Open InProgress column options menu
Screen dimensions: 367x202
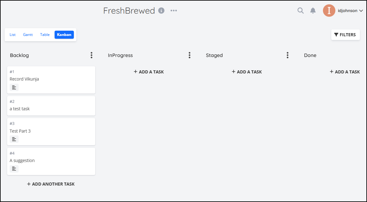pyautogui.click(x=190, y=55)
